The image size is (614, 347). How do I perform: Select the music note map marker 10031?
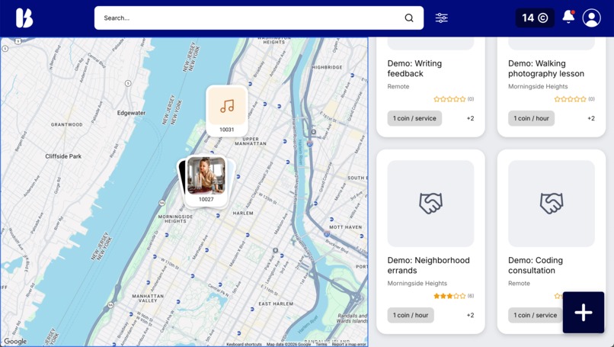[x=227, y=111]
